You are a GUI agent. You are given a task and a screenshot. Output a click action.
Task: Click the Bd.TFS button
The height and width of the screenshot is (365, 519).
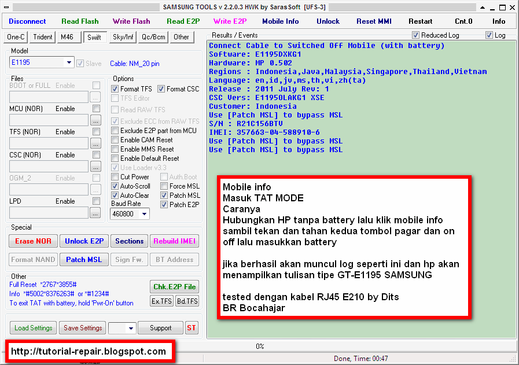pos(187,301)
